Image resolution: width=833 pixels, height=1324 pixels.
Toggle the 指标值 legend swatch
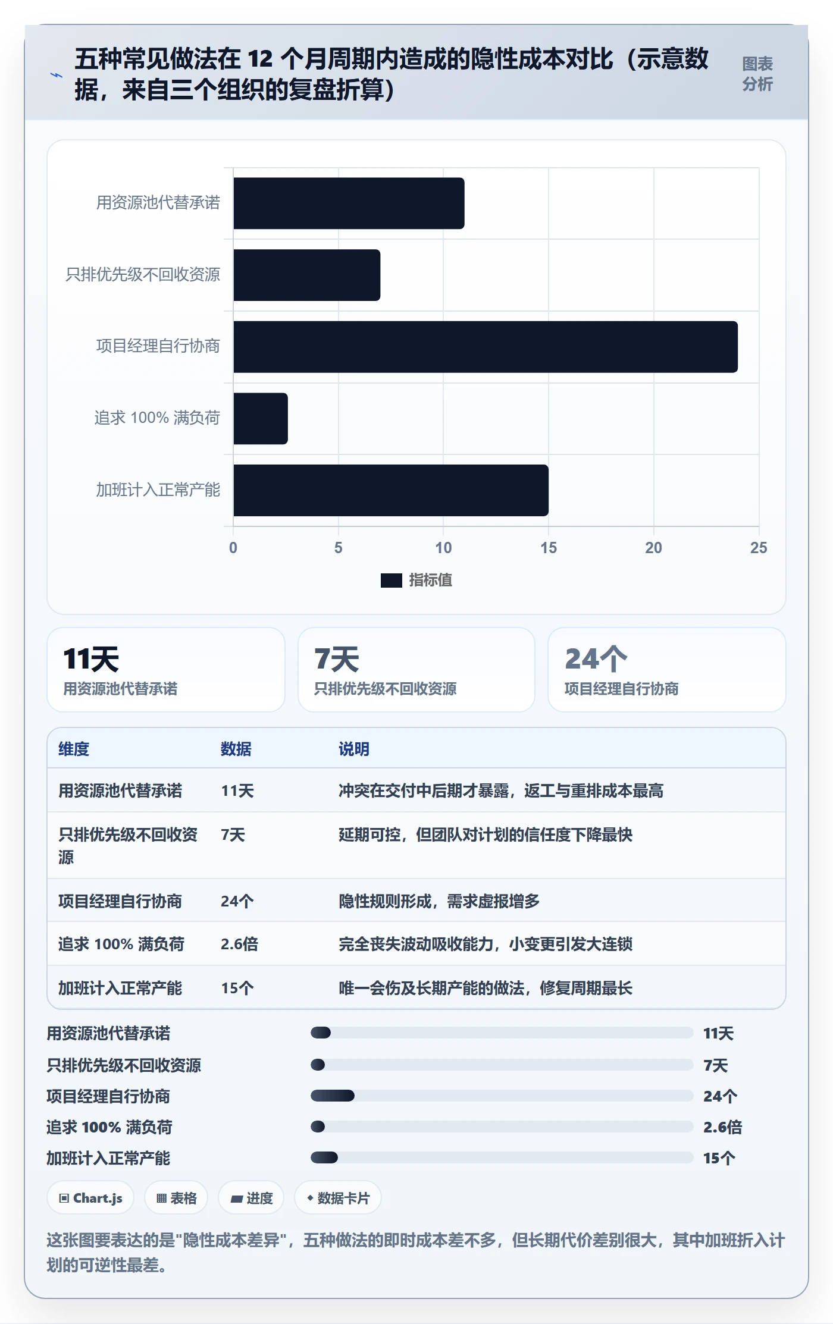(x=391, y=581)
